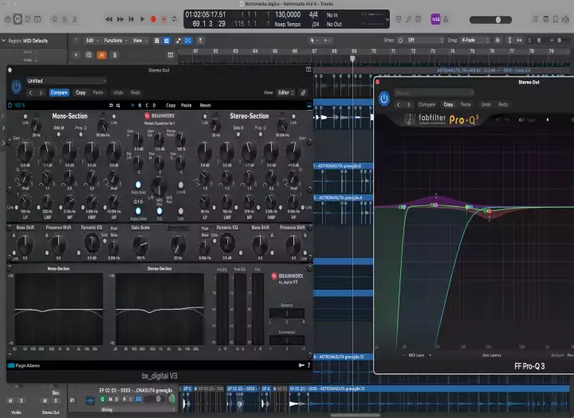
Task: Open the View menu in Tracks area
Action: pyautogui.click(x=140, y=41)
